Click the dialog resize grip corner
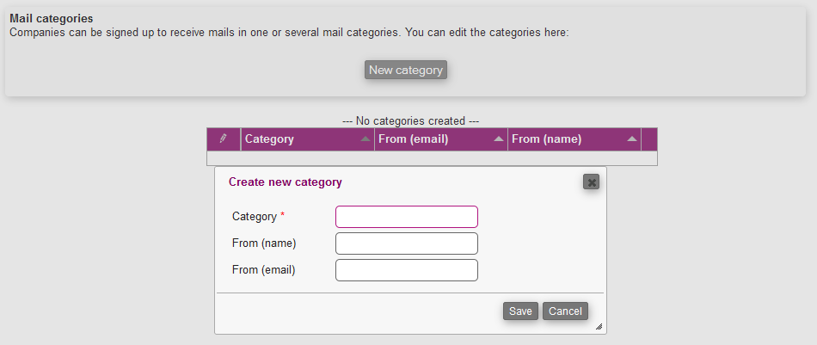The width and height of the screenshot is (817, 345). pyautogui.click(x=599, y=327)
